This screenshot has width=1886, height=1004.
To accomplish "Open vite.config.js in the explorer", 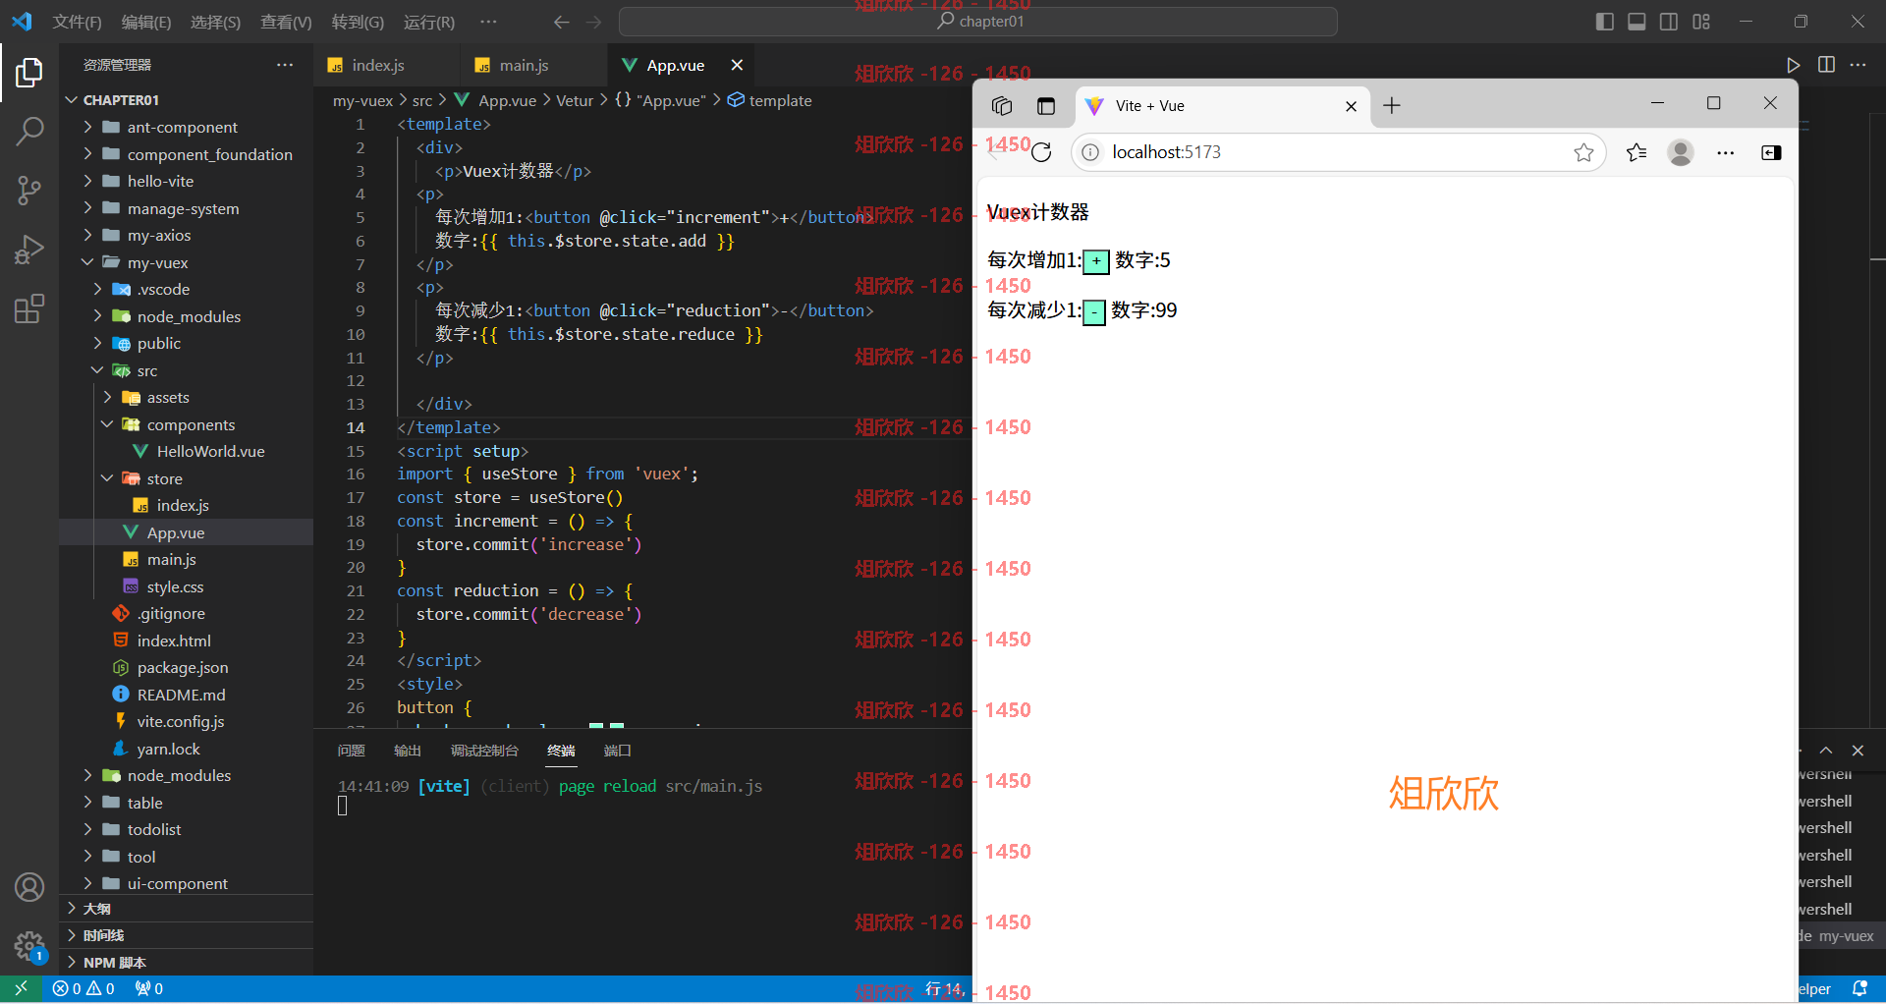I will click(x=187, y=722).
